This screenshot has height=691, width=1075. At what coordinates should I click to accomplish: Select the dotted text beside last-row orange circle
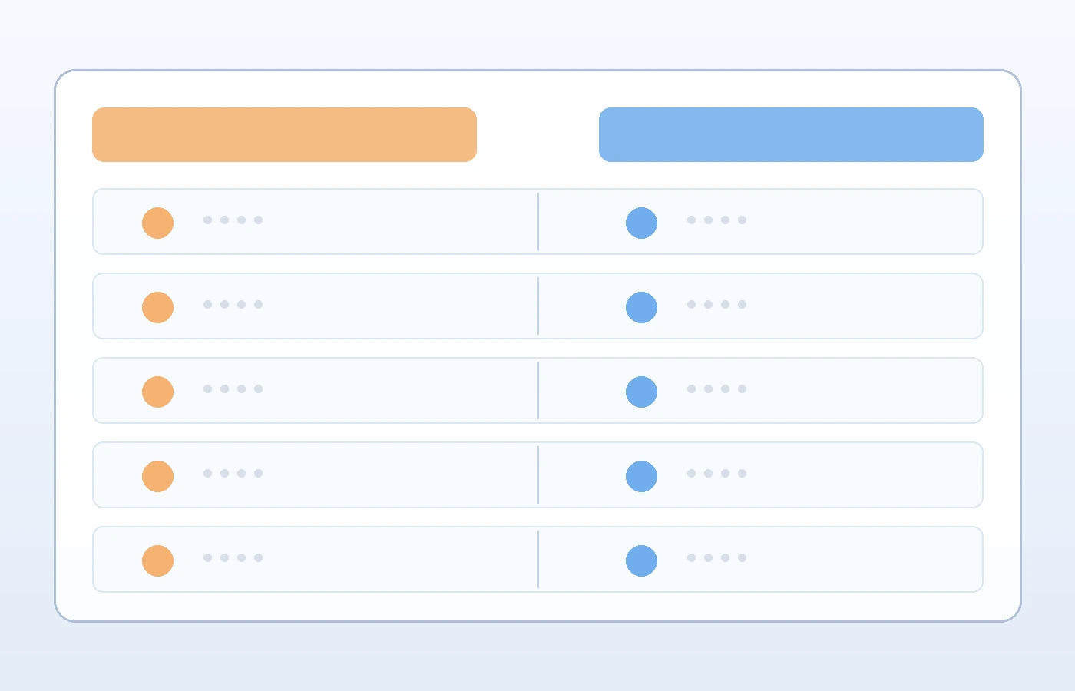[x=233, y=558]
